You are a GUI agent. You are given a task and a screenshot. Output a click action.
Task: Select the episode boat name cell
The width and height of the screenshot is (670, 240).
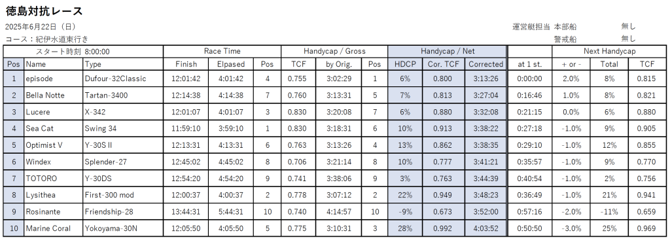(54, 78)
